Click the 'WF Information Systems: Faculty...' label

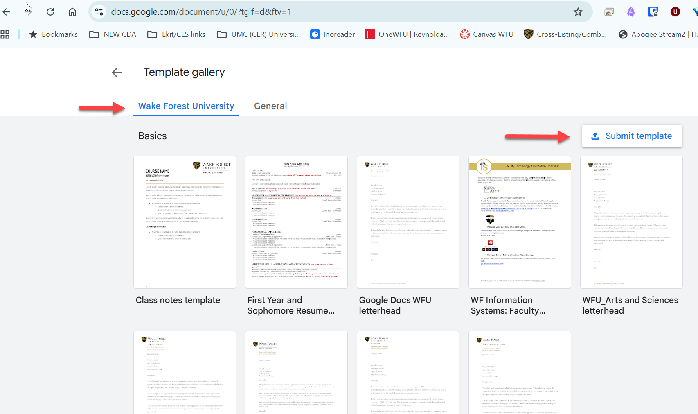[x=508, y=305]
